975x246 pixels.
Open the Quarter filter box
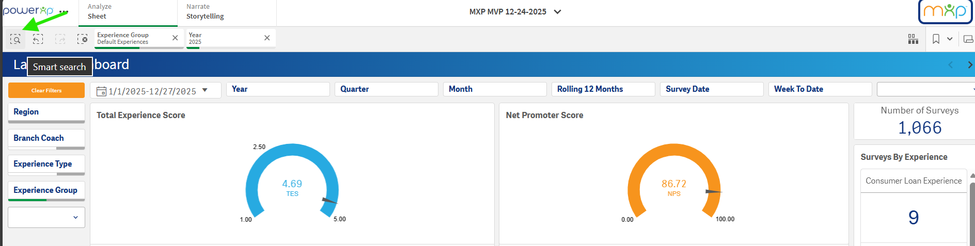coord(386,89)
